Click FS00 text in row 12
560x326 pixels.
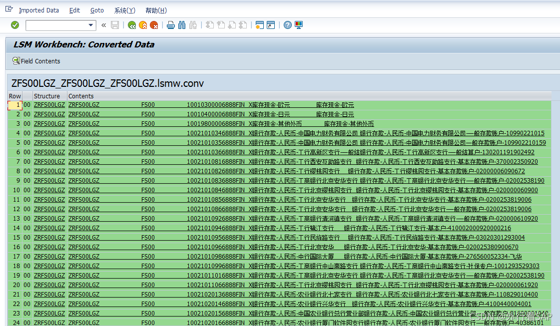[148, 209]
